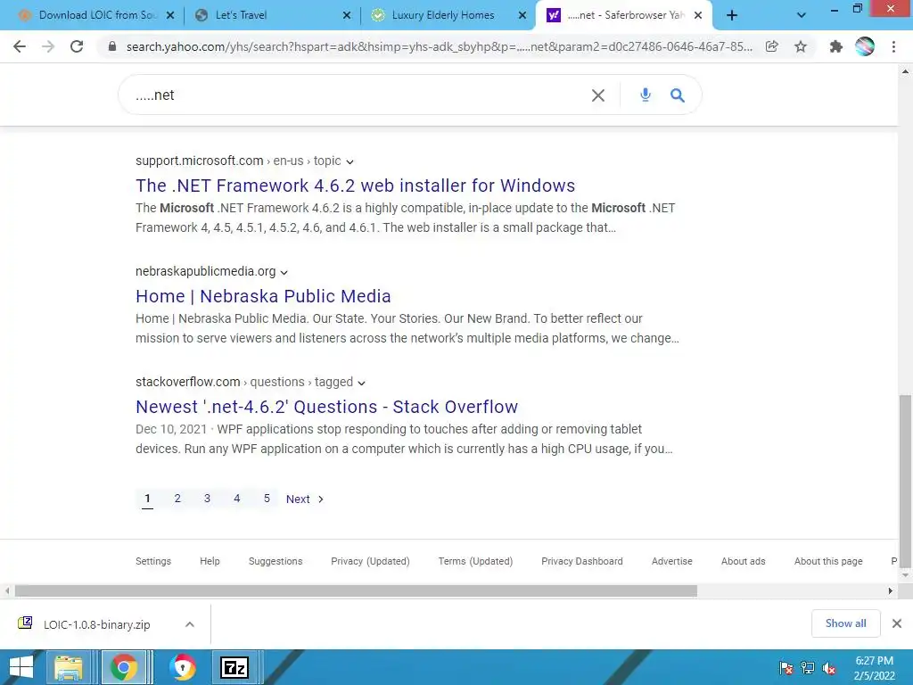Image resolution: width=913 pixels, height=685 pixels.
Task: Expand LOIC-1.0.8-binary.zip download options chevron
Action: pos(190,624)
